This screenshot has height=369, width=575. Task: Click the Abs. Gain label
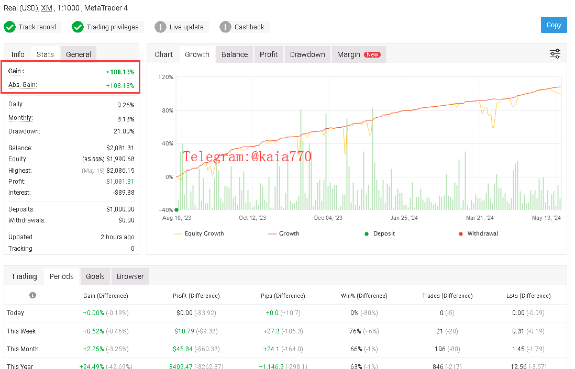tap(23, 85)
